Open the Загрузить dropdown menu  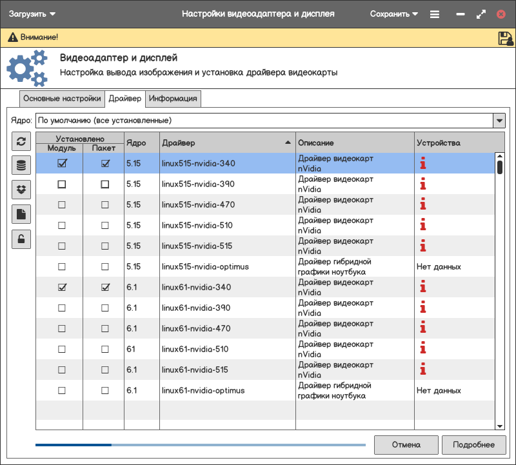[x=32, y=14]
